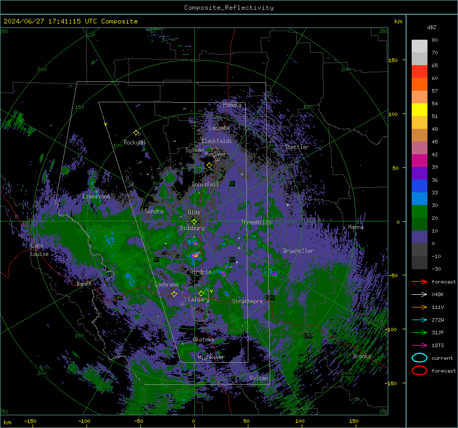This screenshot has width=458, height=428.
Task: Click the Composite_Reflectivity title
Action: [x=229, y=8]
